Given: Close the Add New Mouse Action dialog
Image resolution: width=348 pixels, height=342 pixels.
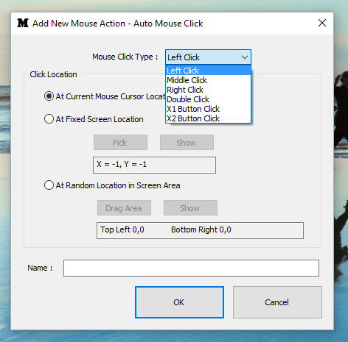Looking at the screenshot, I should click(x=322, y=23).
